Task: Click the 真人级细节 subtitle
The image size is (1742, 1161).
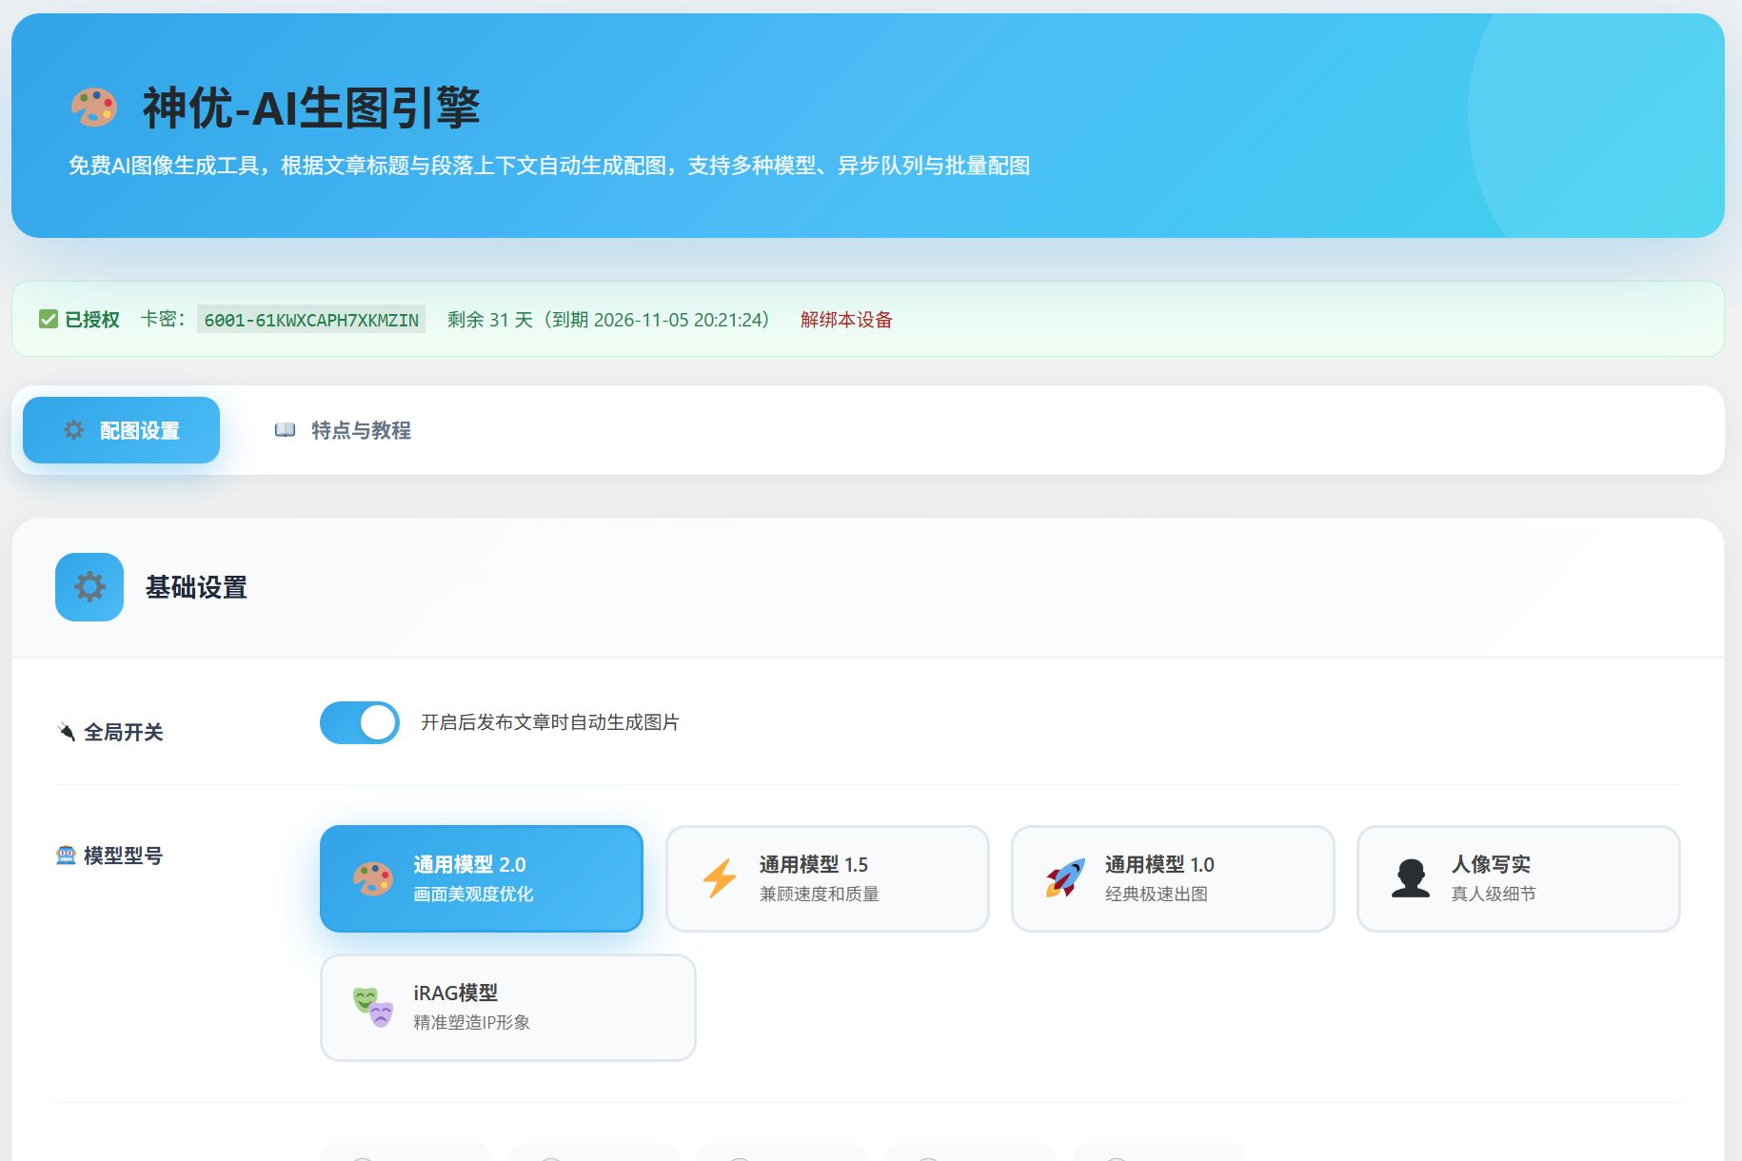Action: [1493, 894]
